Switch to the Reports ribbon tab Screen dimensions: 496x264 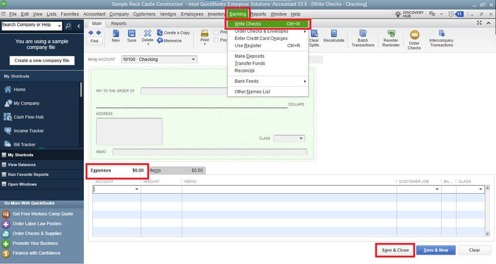click(119, 23)
